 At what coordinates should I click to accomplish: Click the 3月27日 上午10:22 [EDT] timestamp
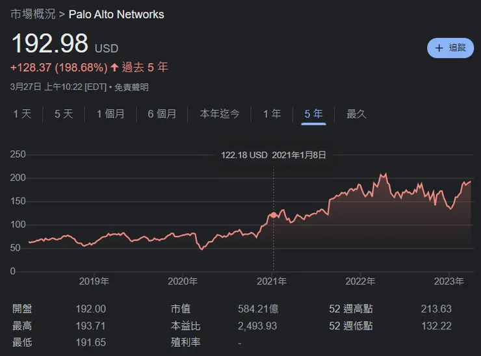[58, 87]
